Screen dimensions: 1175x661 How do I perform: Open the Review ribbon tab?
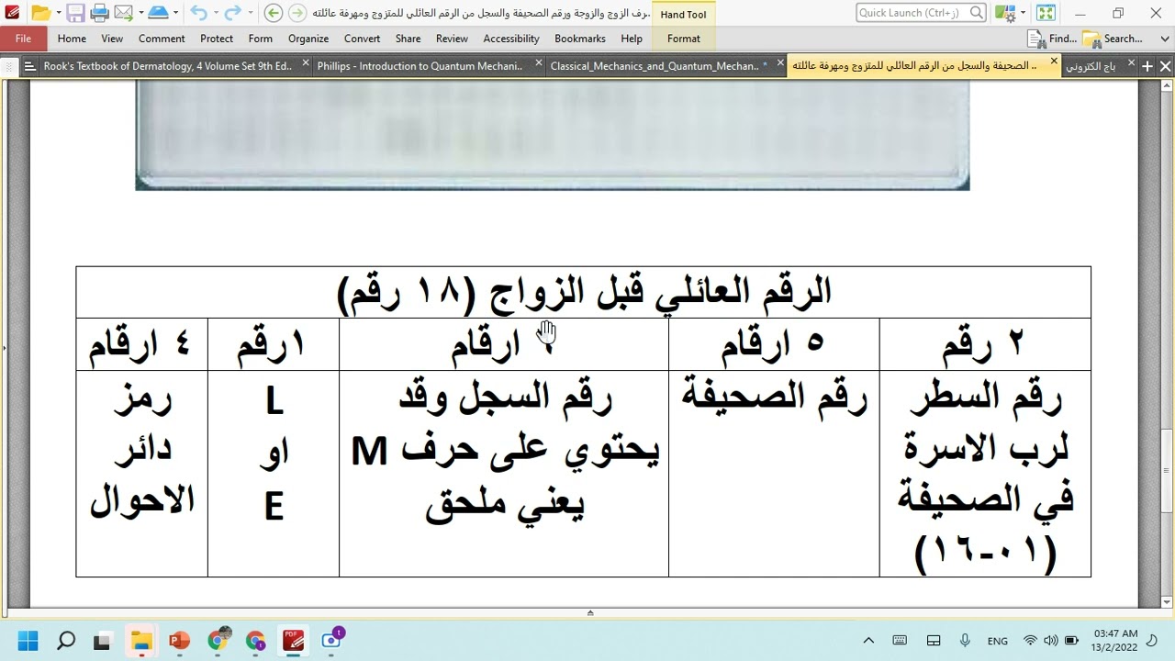click(x=452, y=39)
